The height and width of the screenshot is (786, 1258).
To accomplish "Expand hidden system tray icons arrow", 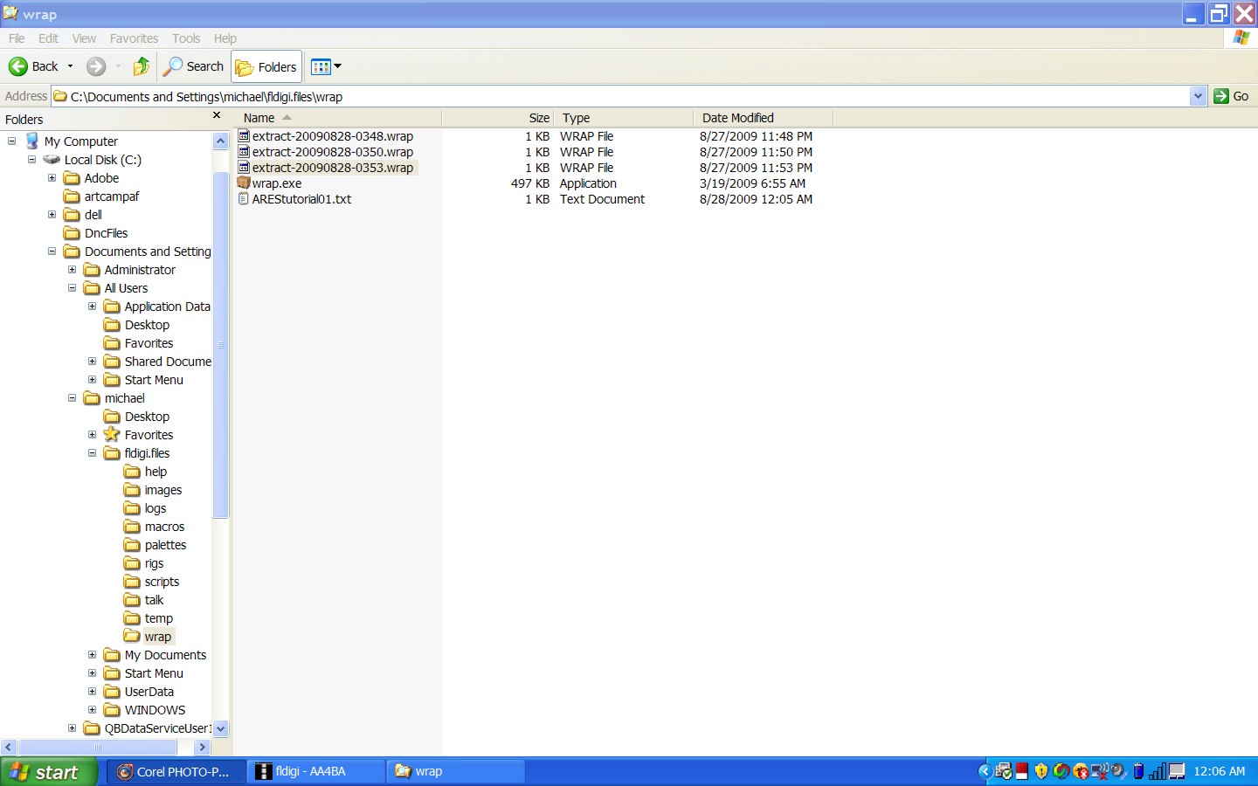I will [985, 771].
